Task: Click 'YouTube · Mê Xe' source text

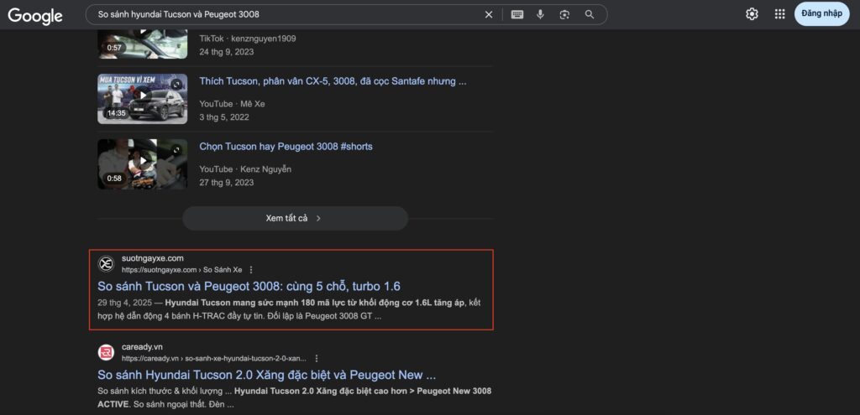Action: 232,104
